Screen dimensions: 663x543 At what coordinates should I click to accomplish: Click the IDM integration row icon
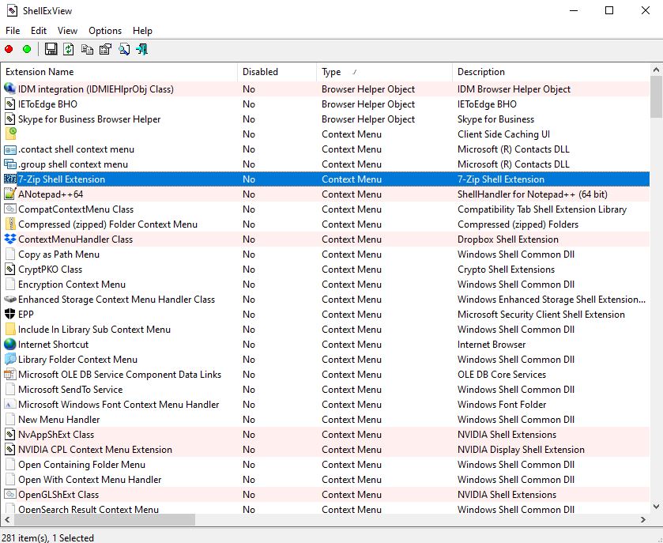coord(9,89)
